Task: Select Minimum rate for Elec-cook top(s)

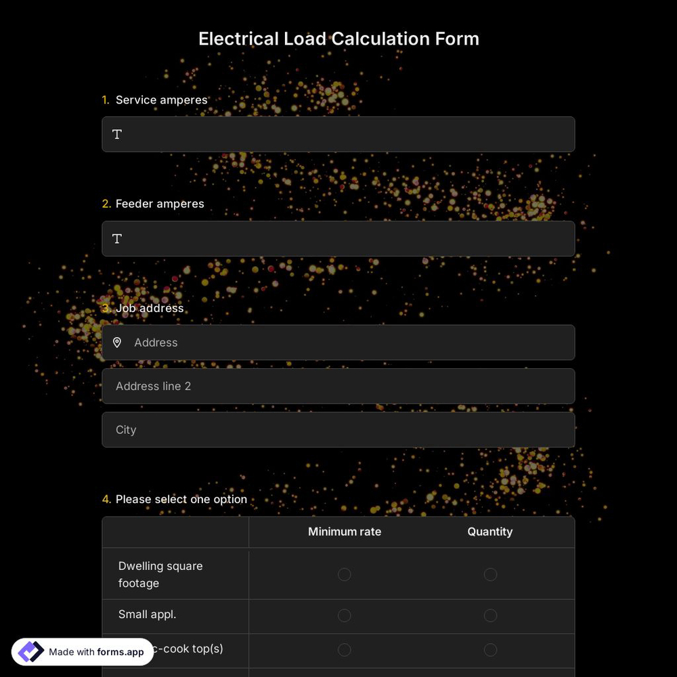Action: tap(344, 649)
